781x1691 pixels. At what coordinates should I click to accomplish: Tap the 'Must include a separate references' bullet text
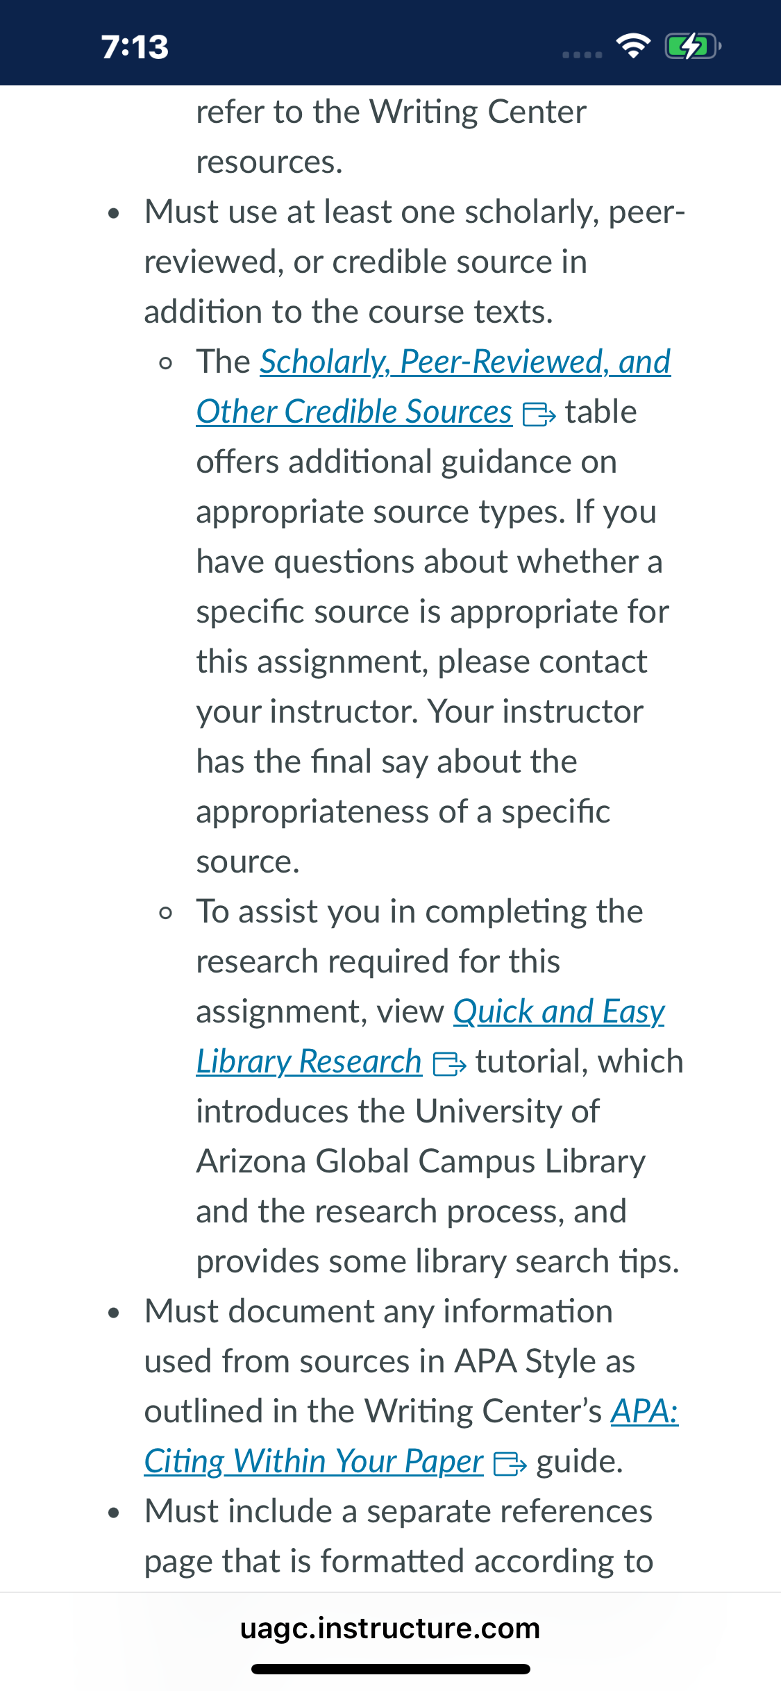398,1536
